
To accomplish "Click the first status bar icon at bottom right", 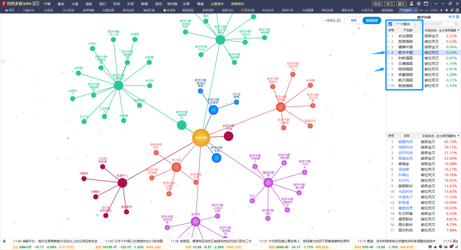I will (x=430, y=247).
